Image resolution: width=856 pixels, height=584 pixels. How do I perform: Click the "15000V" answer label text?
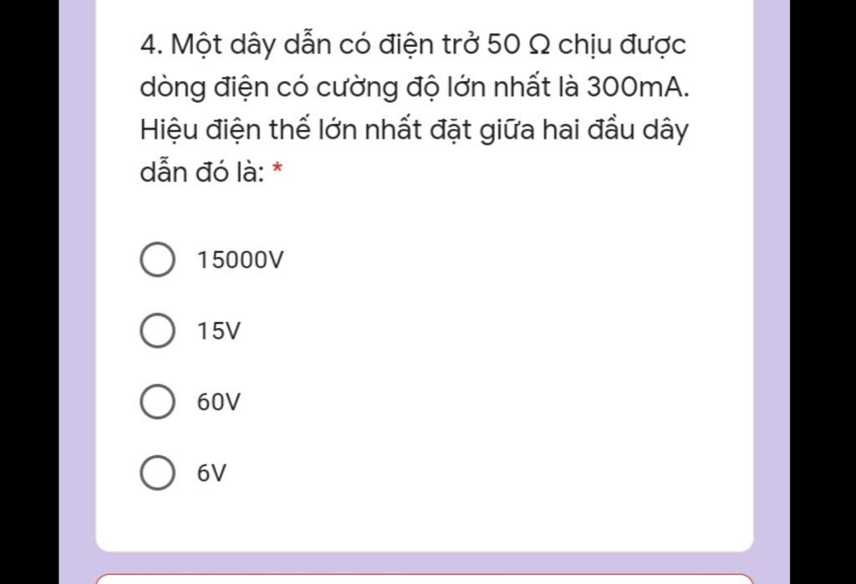[x=240, y=260]
